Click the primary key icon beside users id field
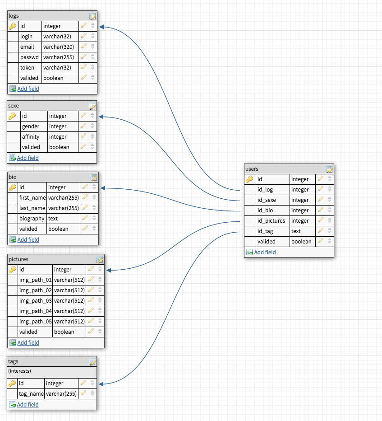Screen dimensions: 382x421 (249, 179)
